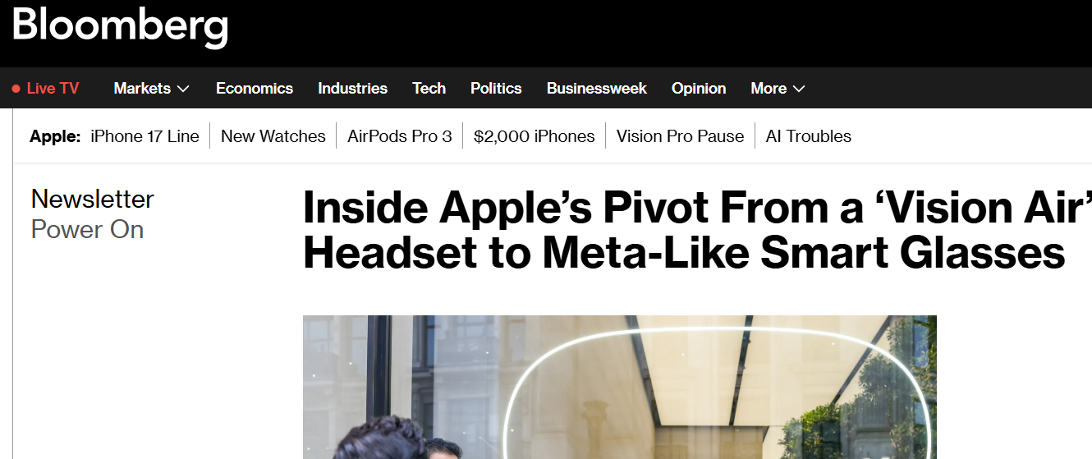The width and height of the screenshot is (1092, 459).
Task: Open the AI Troubles topic link
Action: pos(809,136)
